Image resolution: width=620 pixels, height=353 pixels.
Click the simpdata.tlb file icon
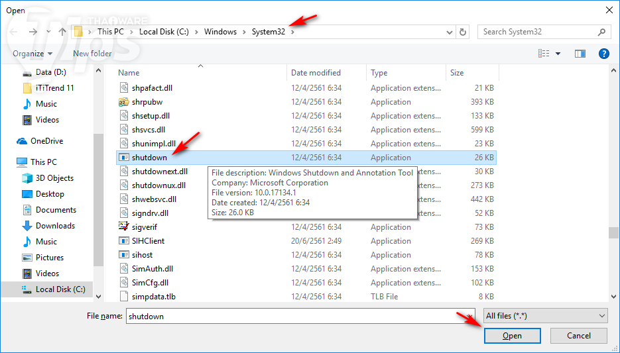[x=124, y=297]
